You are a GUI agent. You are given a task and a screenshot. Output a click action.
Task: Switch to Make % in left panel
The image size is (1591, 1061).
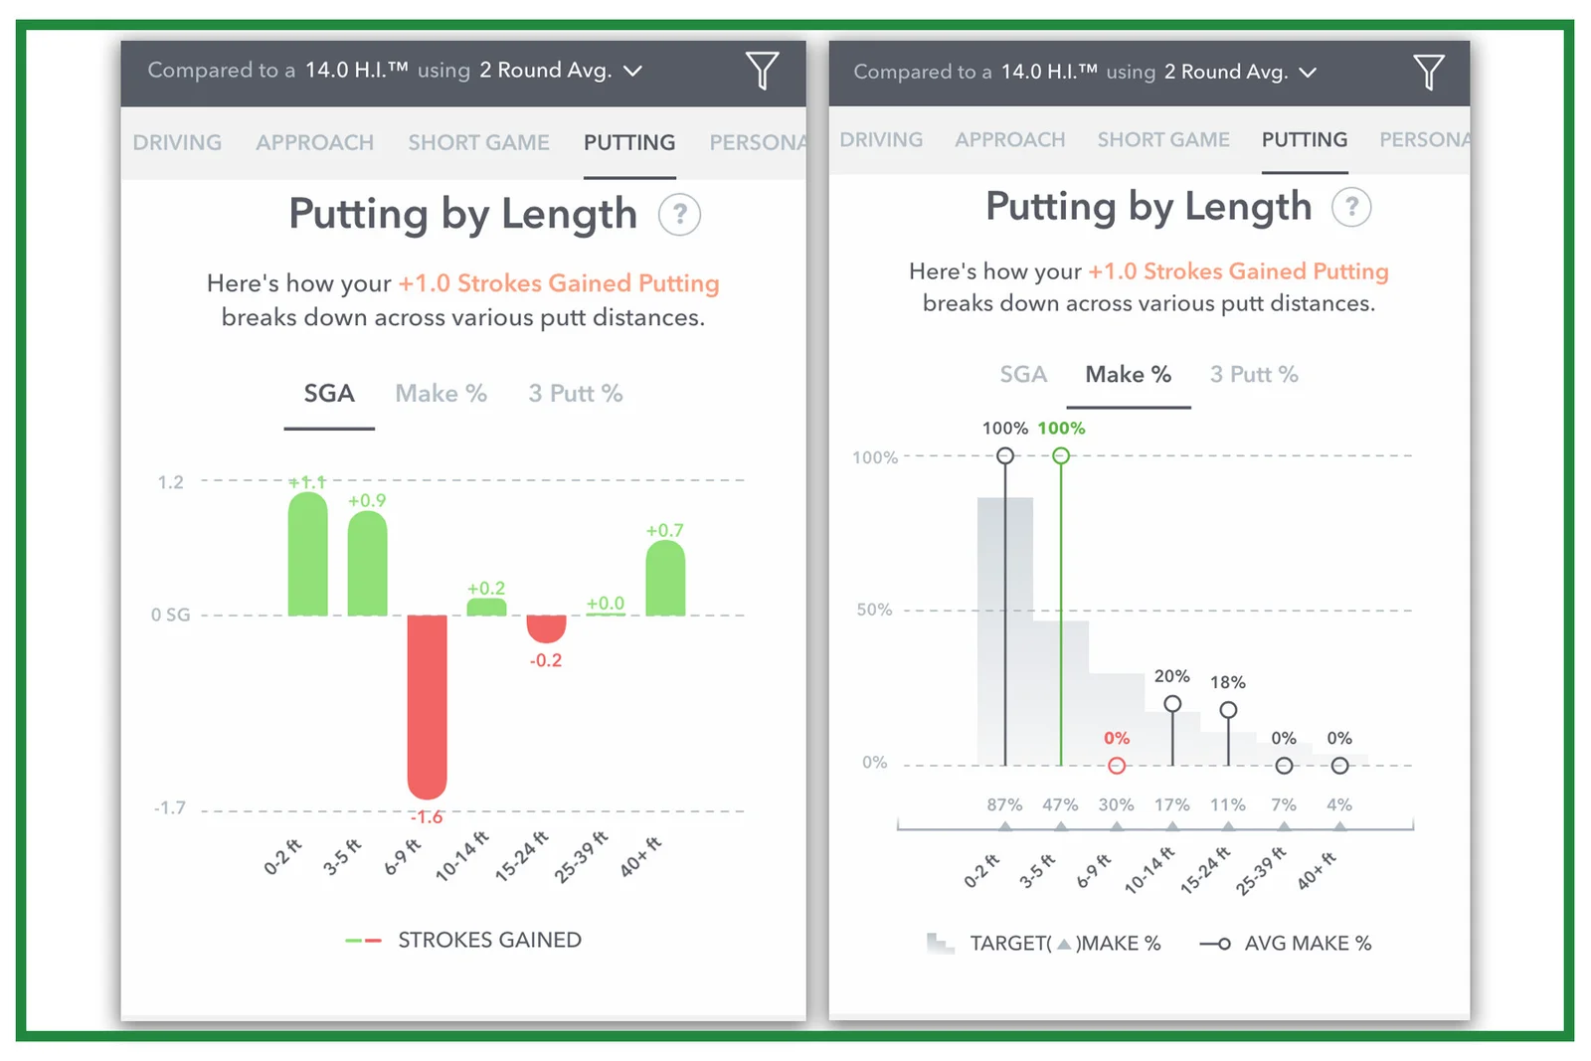(x=441, y=394)
